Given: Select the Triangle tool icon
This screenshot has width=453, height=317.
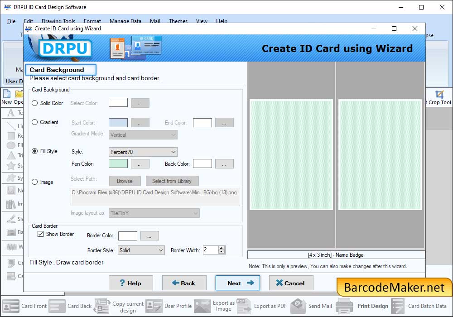Looking at the screenshot, I should coord(11,155).
